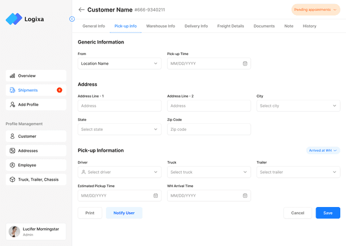Expand the From Location Name dropdown

(119, 64)
